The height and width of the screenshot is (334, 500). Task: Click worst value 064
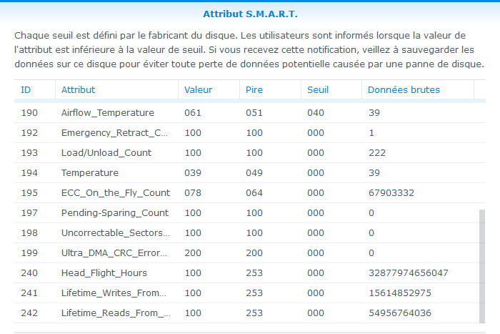[254, 193]
